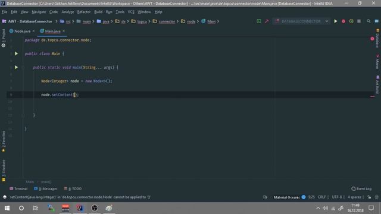Start debugging with the red bug icon
This screenshot has height=214, width=381.
coord(343,21)
